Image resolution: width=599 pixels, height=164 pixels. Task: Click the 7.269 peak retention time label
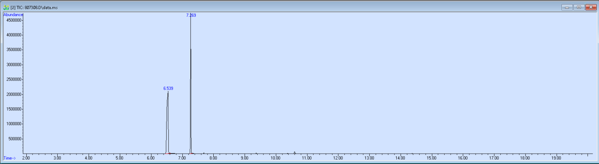[191, 15]
